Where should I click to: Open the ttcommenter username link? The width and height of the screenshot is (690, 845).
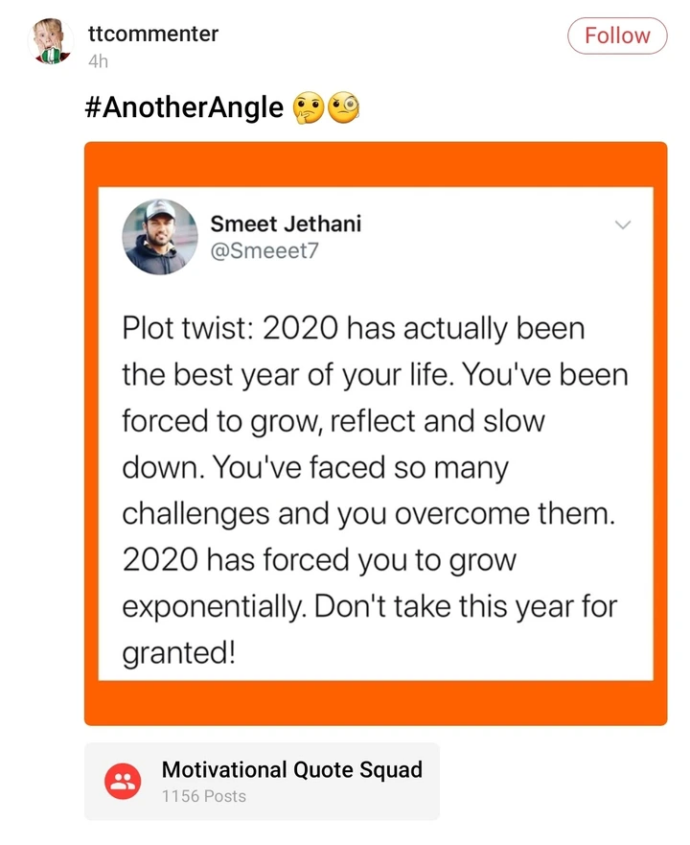(x=152, y=35)
